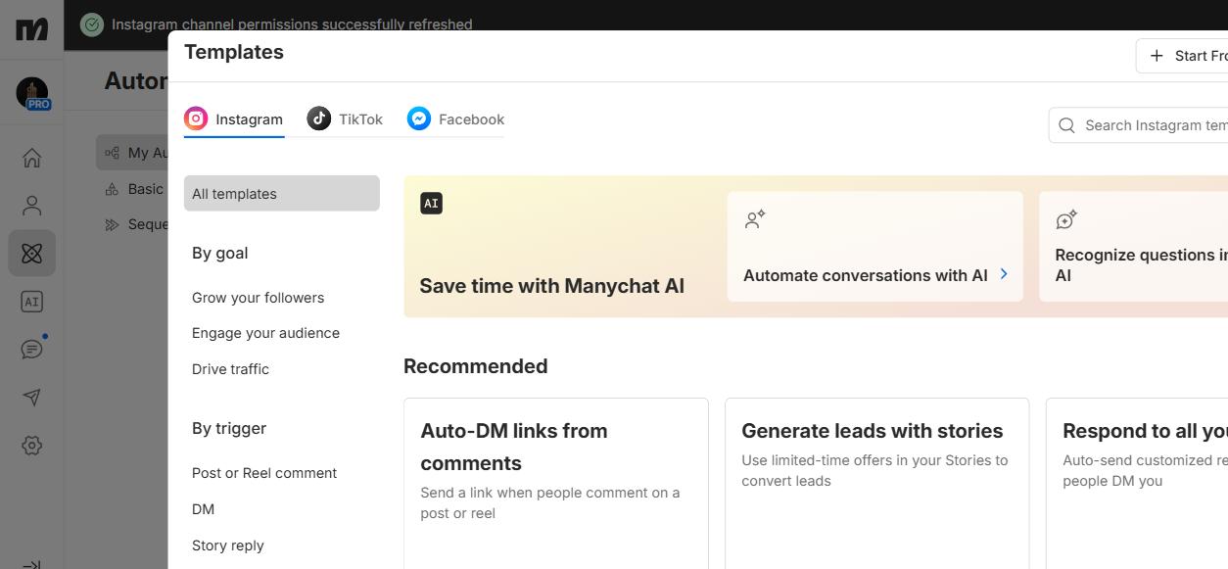Switch to the Instagram tab
Image resolution: width=1228 pixels, height=569 pixels.
234,119
